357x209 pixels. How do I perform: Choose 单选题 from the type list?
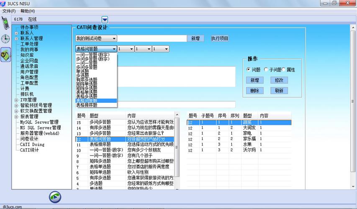96,71
